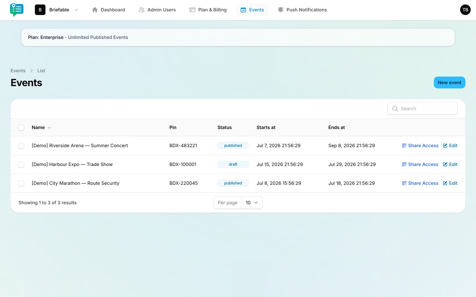Click start date Jul 8, 2026 15:56:29
Image resolution: width=476 pixels, height=297 pixels.
279,183
